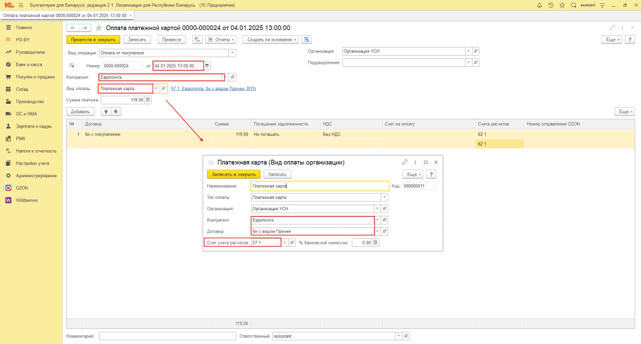
Task: Open date calendar picker next to 04.01.2025
Action: point(207,66)
